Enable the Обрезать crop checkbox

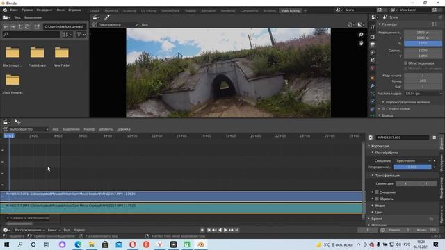coord(377,199)
